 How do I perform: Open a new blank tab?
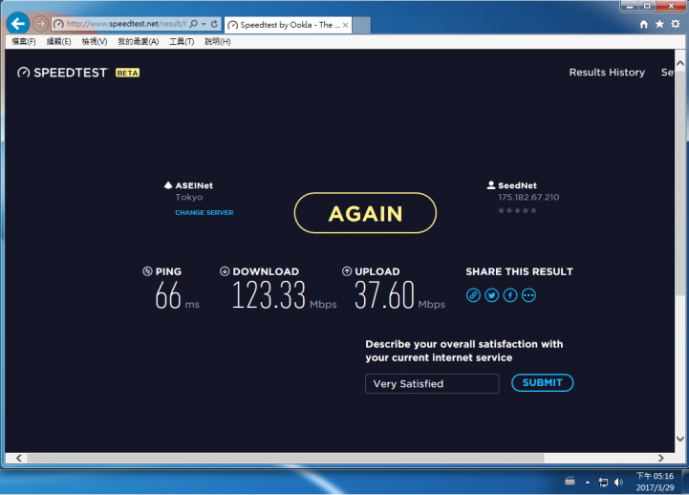click(361, 25)
